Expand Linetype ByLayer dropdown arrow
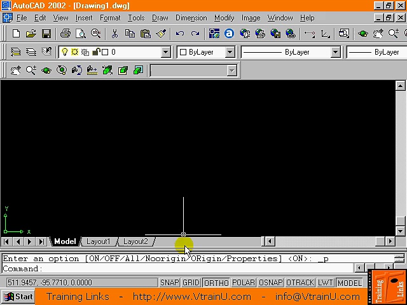 (x=335, y=52)
